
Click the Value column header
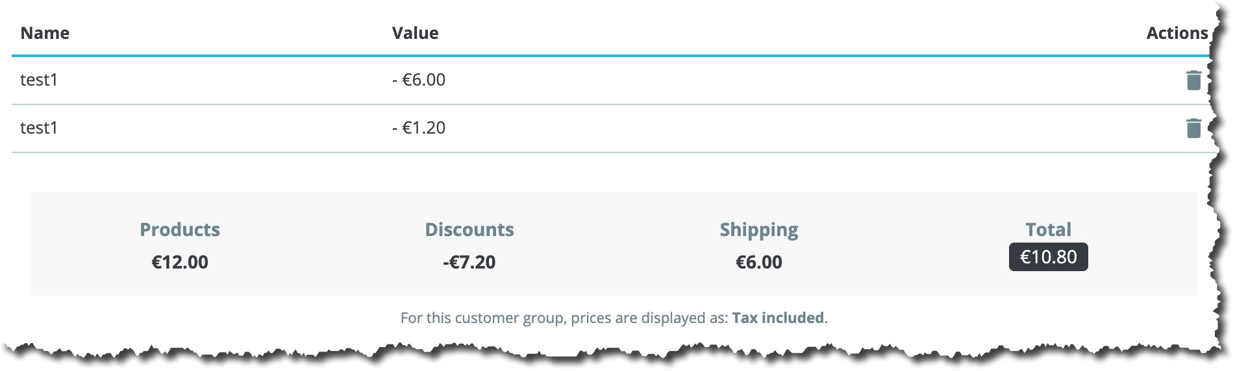pos(415,33)
